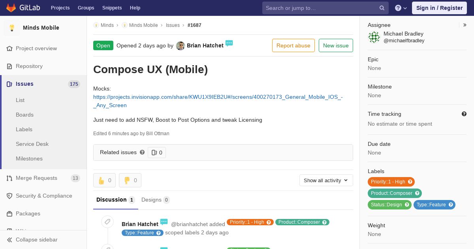This screenshot has height=249, width=474.
Task: Click the Priority::1 - High label
Action: (391, 182)
